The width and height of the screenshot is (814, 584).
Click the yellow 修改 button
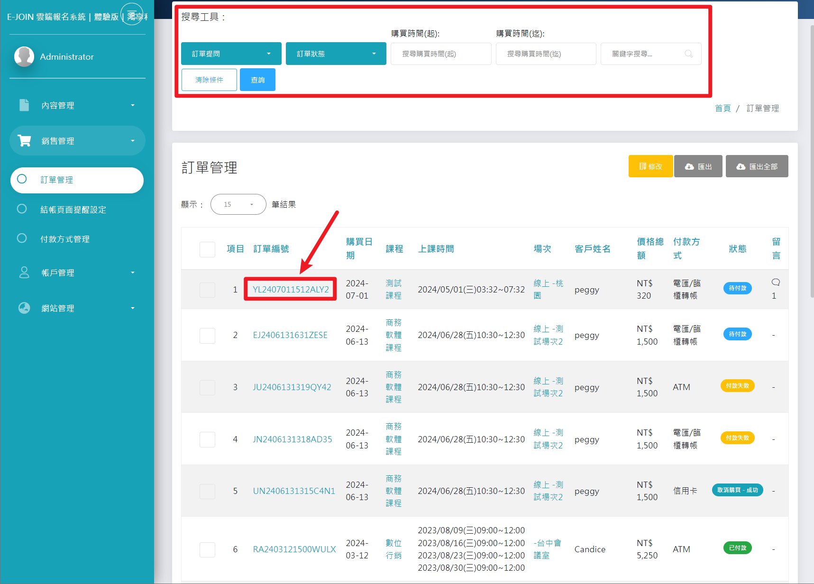point(650,166)
